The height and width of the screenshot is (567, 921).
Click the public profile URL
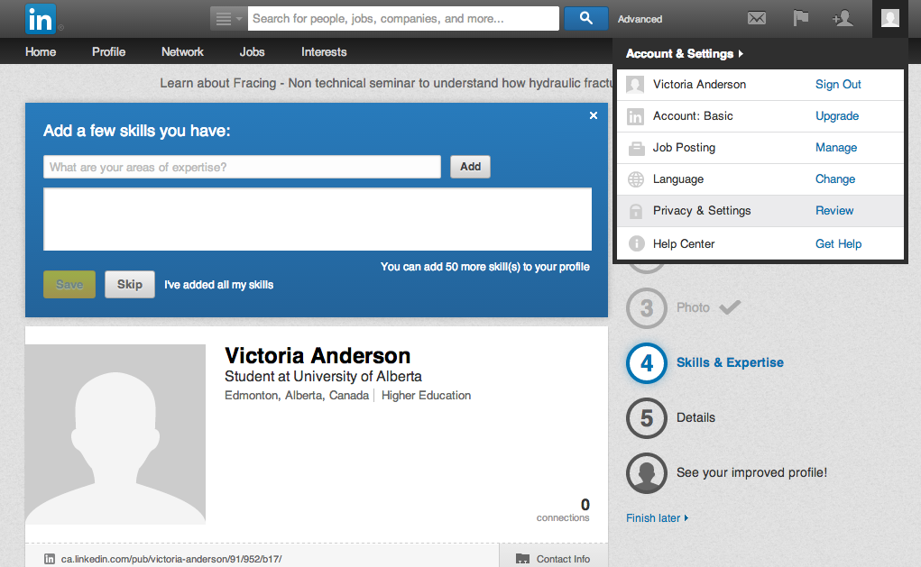[171, 560]
